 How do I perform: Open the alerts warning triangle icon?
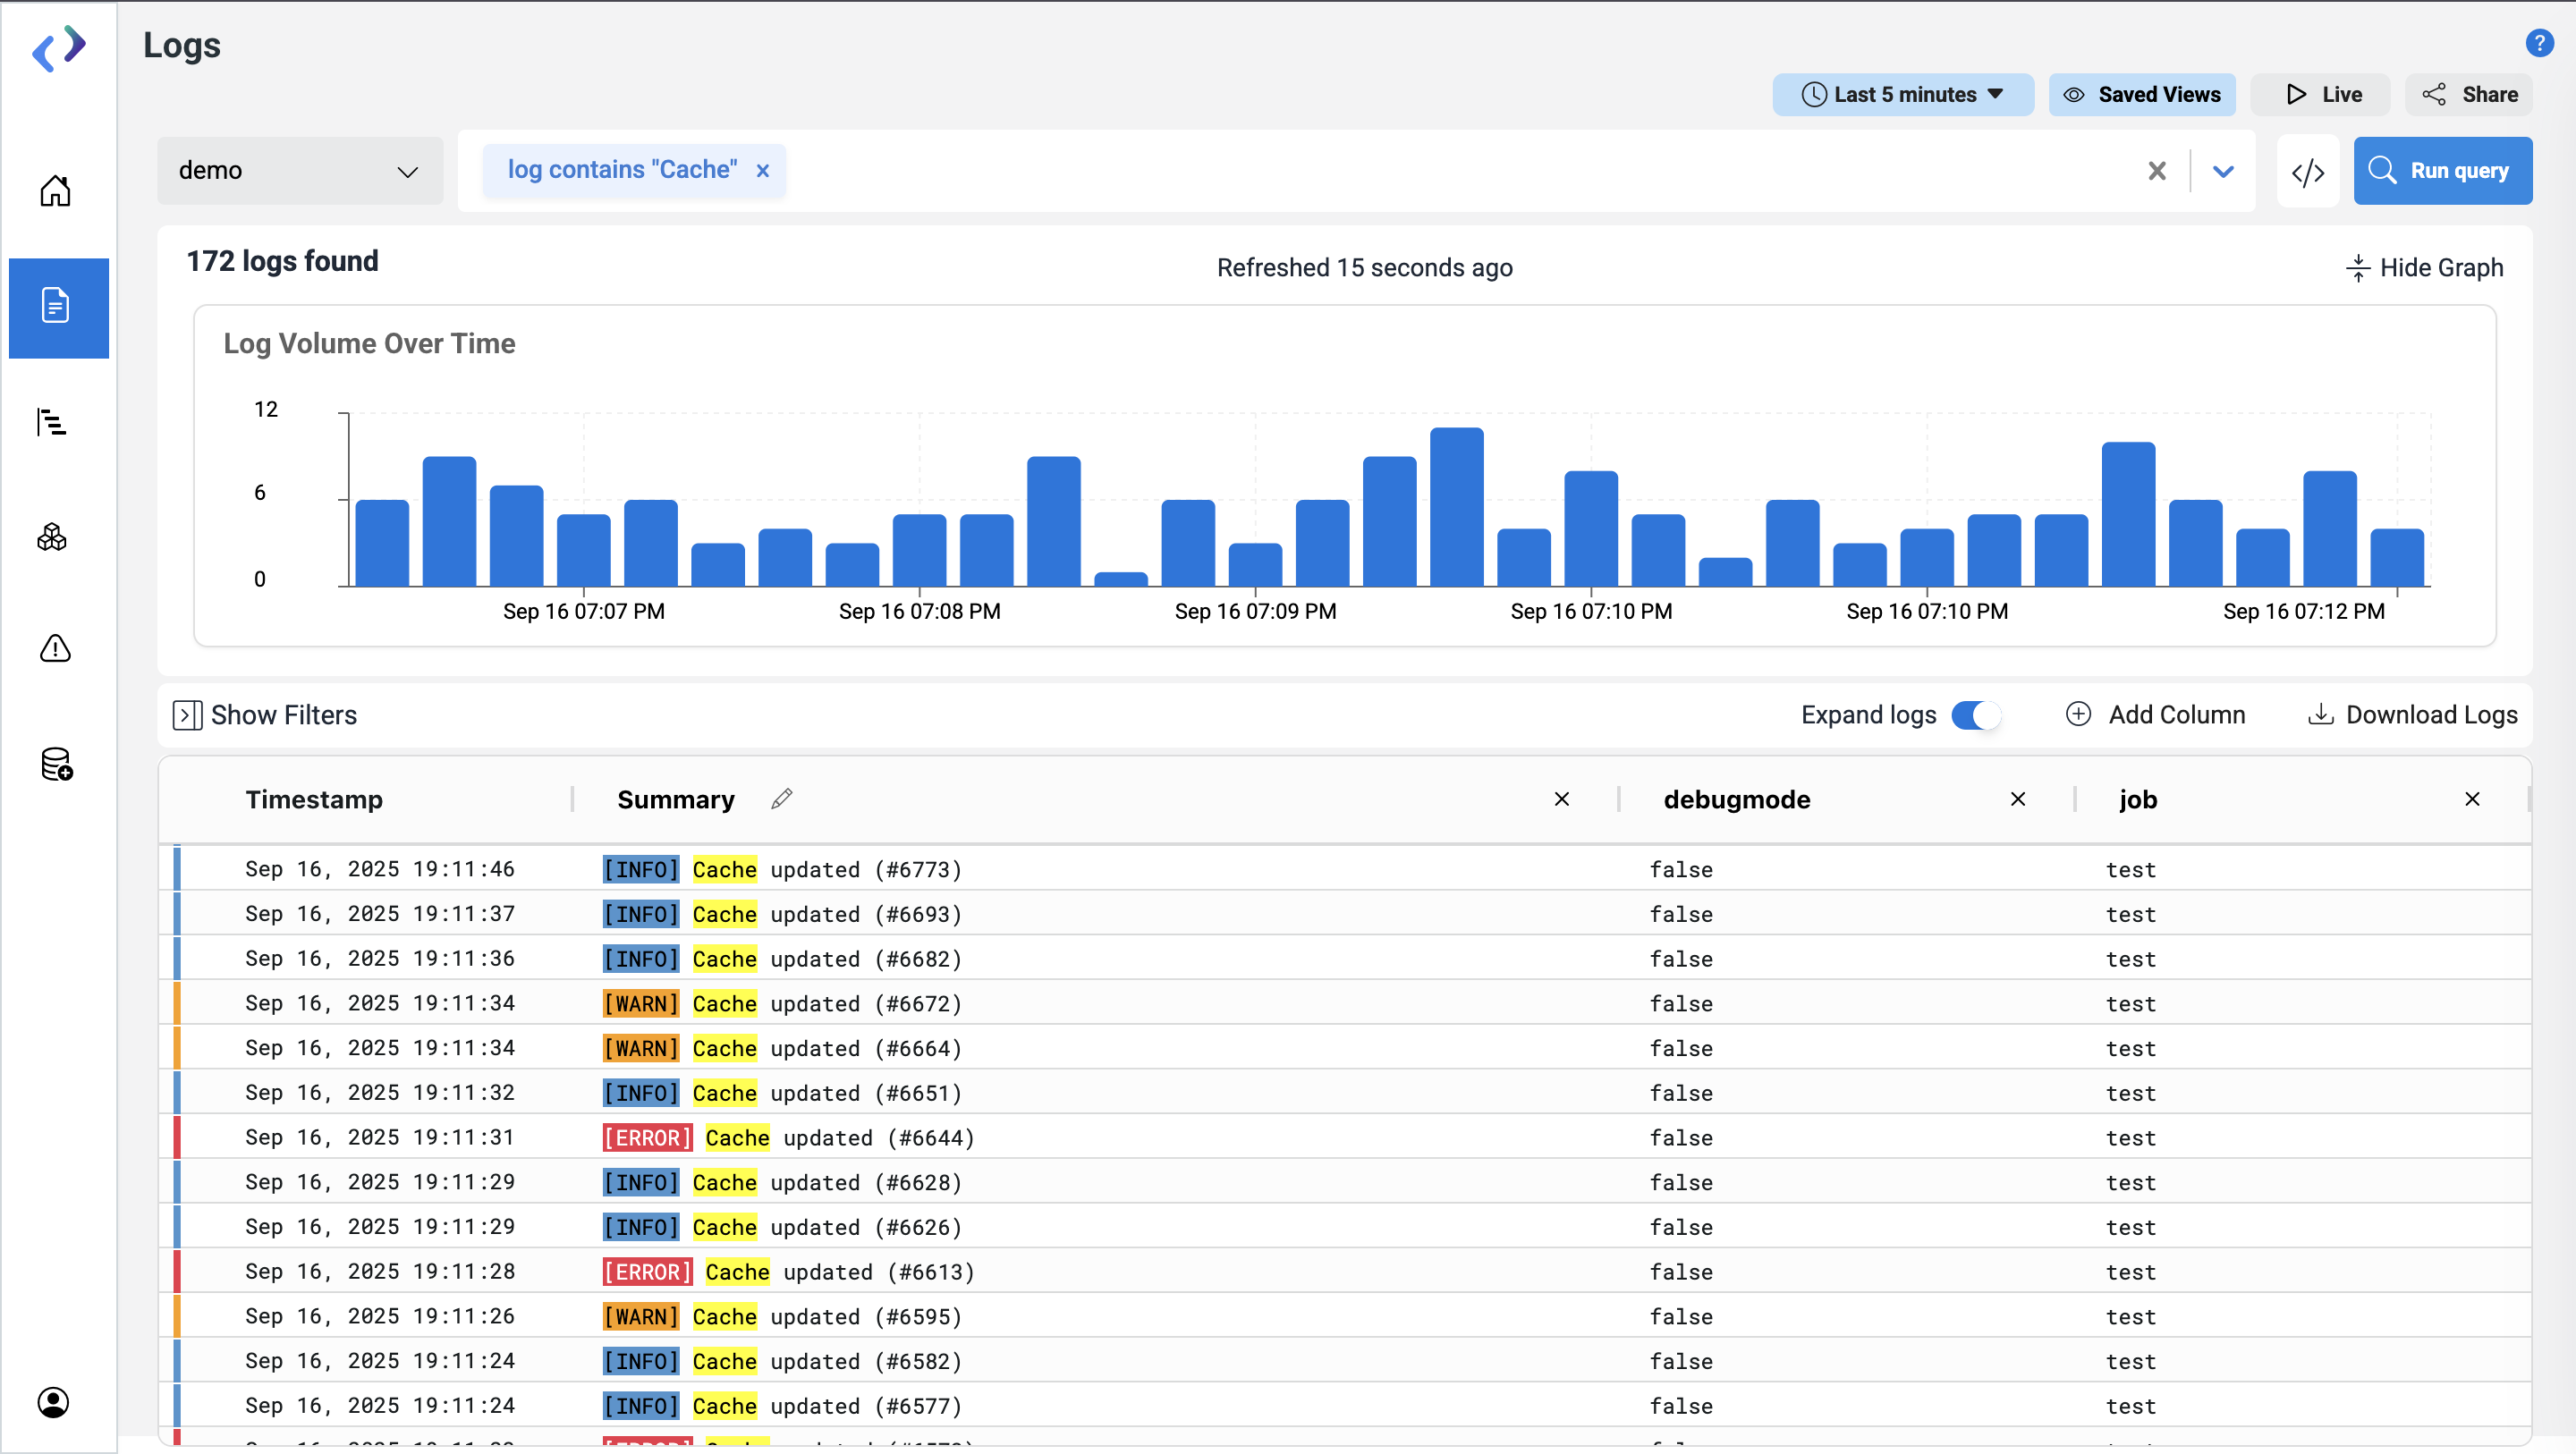55,649
